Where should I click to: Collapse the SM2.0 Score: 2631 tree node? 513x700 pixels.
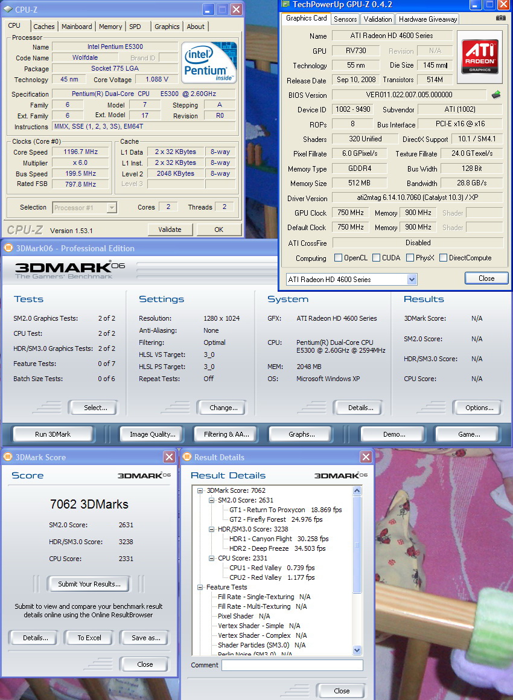[211, 500]
